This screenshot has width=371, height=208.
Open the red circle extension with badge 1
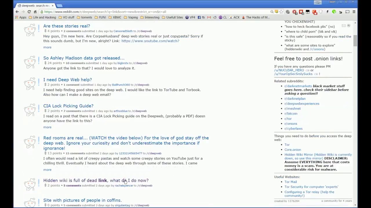294,12
